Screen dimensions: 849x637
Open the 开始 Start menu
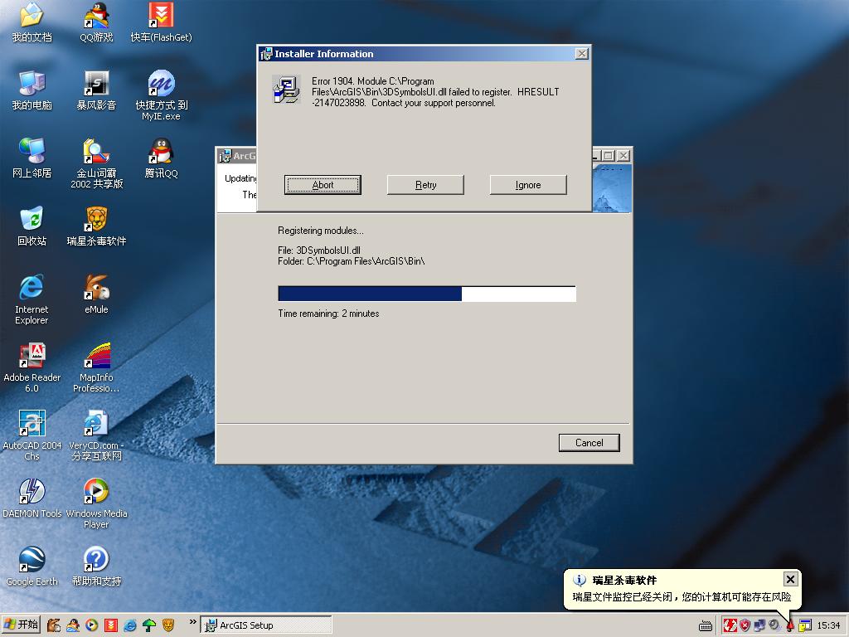tap(21, 625)
